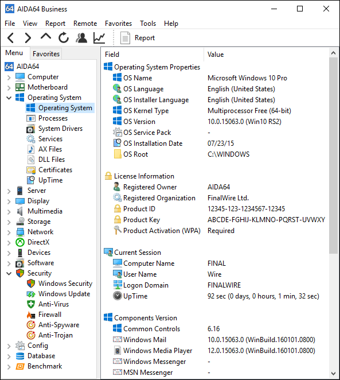
Task: Open the Remote menu
Action: tap(85, 24)
